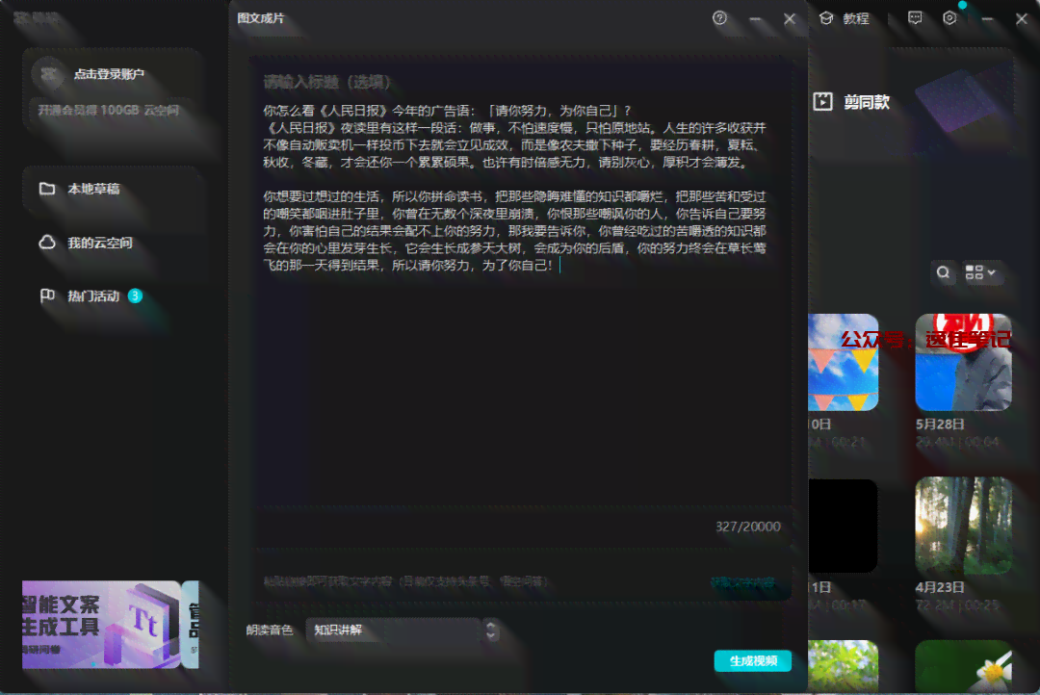The image size is (1040, 695).
Task: Click the 327/20000 character count
Action: tap(747, 527)
